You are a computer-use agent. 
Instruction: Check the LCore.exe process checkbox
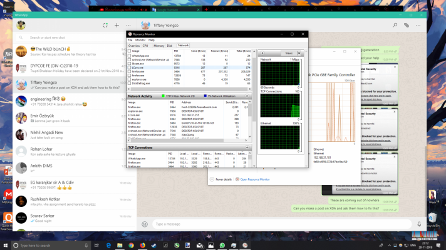[130, 68]
